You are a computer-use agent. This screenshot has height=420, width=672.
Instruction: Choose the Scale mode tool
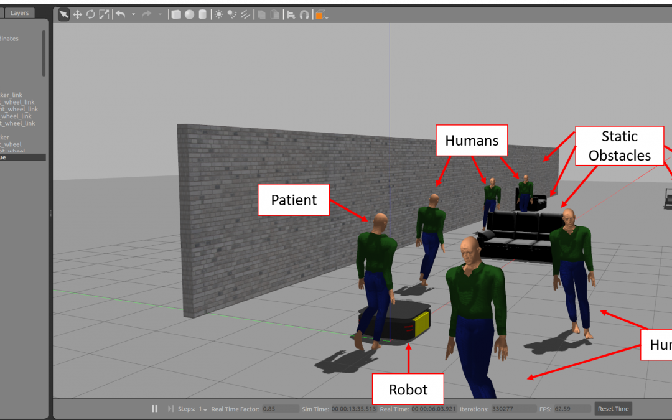click(x=104, y=14)
